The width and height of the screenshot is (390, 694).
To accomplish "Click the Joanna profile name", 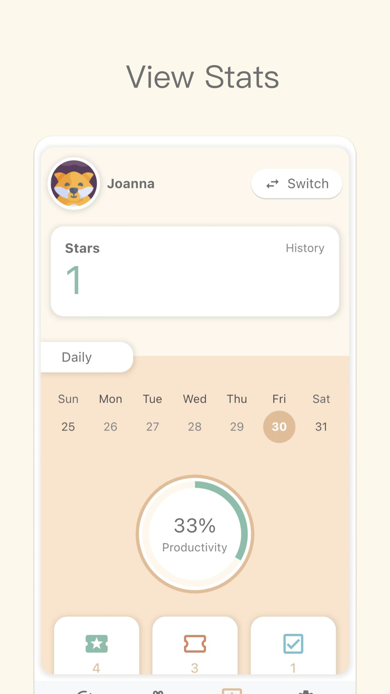I will [131, 183].
